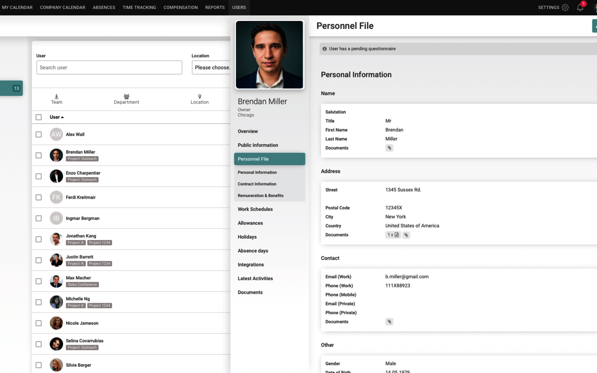This screenshot has width=597, height=373.
Task: Select Personnel File sidebar item
Action: coord(270,159)
